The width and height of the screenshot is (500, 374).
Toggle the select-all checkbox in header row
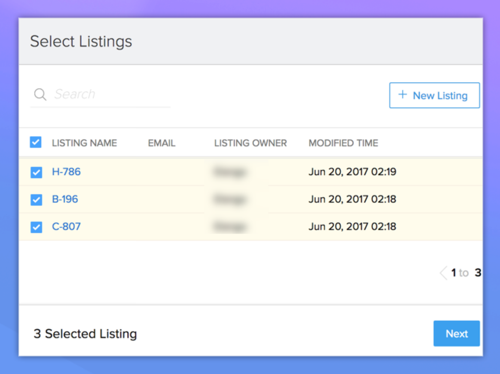[x=36, y=142]
